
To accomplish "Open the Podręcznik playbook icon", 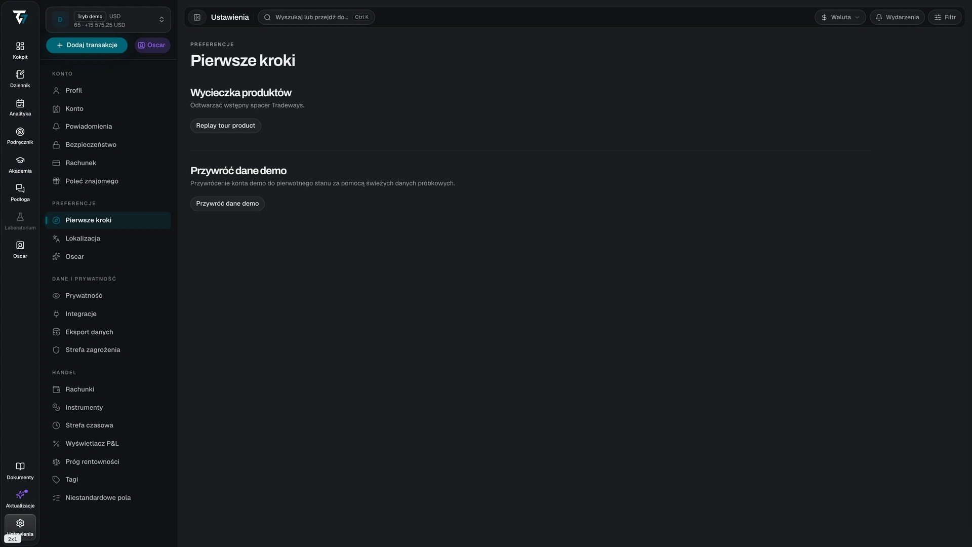I will (20, 132).
